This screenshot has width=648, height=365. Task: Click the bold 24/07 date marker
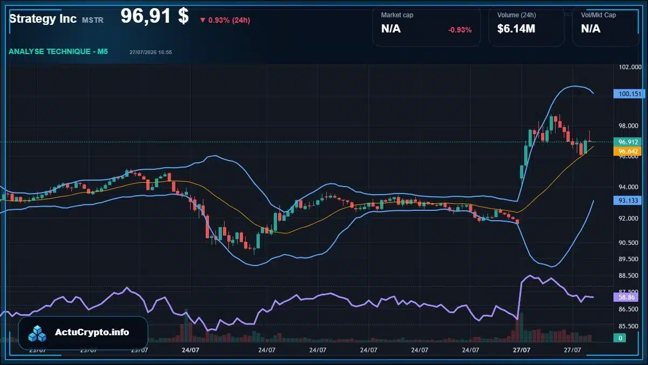[x=191, y=350]
